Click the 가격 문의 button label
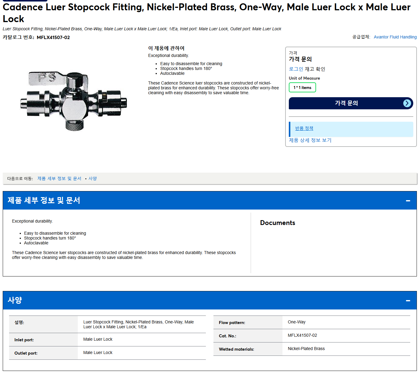The height and width of the screenshot is (377, 419). [346, 103]
